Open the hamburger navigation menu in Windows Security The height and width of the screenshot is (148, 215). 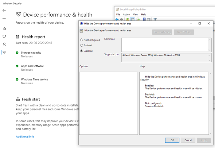coord(4,19)
